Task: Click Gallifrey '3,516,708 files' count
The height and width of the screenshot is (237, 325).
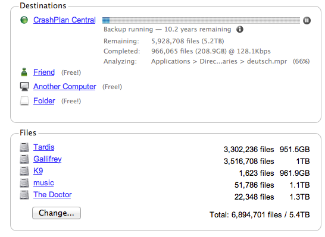Action: [249, 162]
